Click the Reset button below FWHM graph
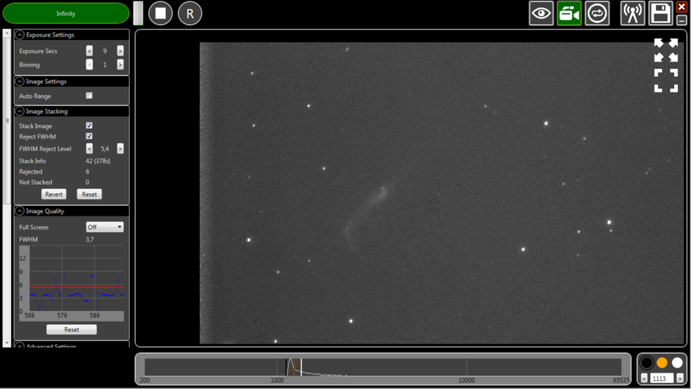 [x=71, y=329]
